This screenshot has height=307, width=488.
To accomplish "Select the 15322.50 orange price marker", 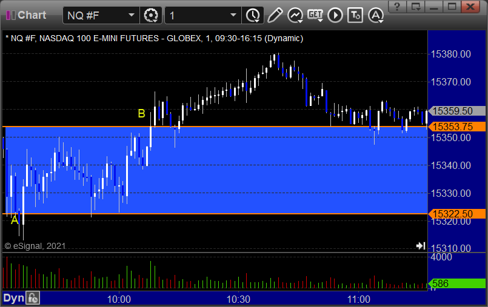I will pos(457,214).
